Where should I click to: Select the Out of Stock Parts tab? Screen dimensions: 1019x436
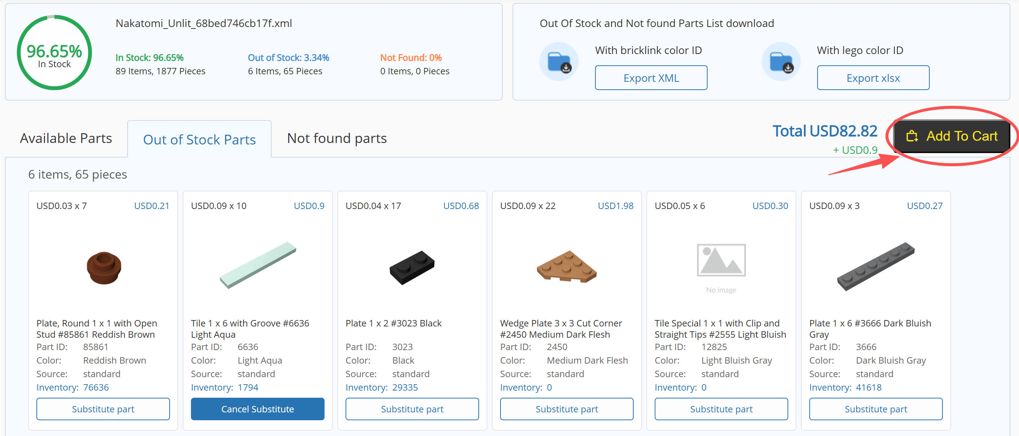[199, 140]
